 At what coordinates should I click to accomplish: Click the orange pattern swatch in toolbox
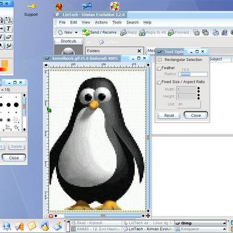[x=4, y=63]
